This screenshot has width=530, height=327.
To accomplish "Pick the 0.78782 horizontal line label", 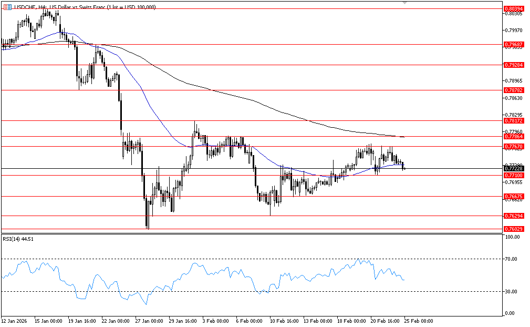I will [512, 90].
